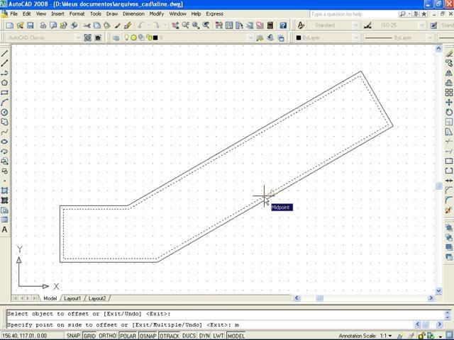The height and width of the screenshot is (340, 454).
Task: Select the Erase modify tool
Action: click(449, 53)
